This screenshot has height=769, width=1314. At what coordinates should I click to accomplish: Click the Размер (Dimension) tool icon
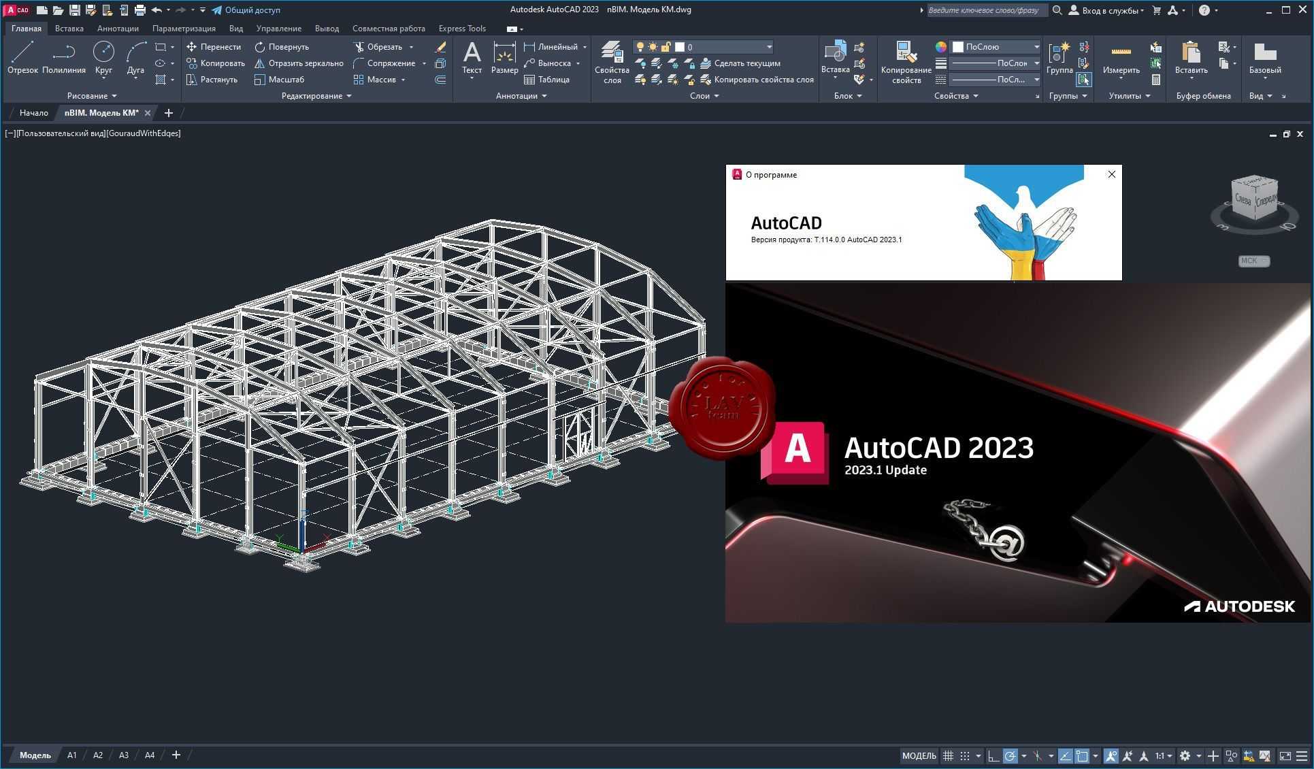(x=504, y=52)
